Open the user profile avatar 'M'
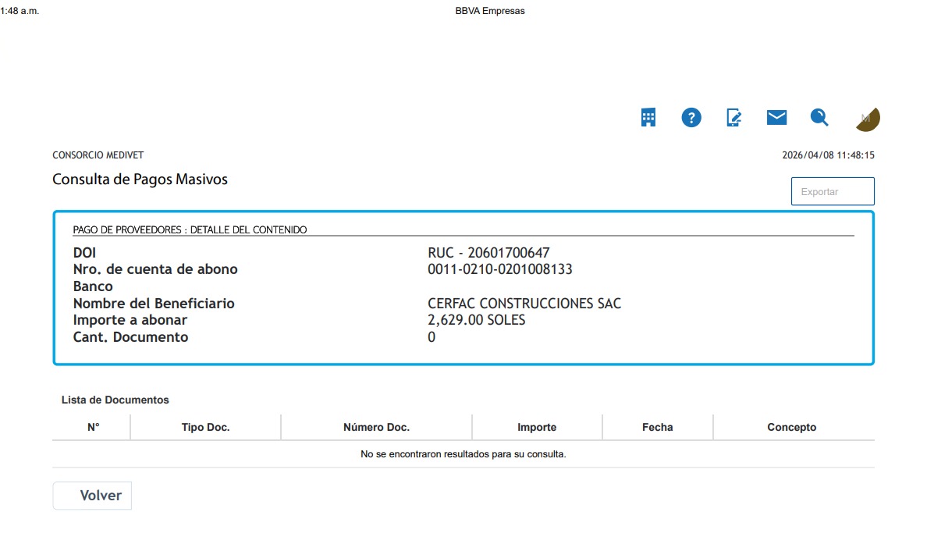This screenshot has height=544, width=927. click(x=867, y=119)
